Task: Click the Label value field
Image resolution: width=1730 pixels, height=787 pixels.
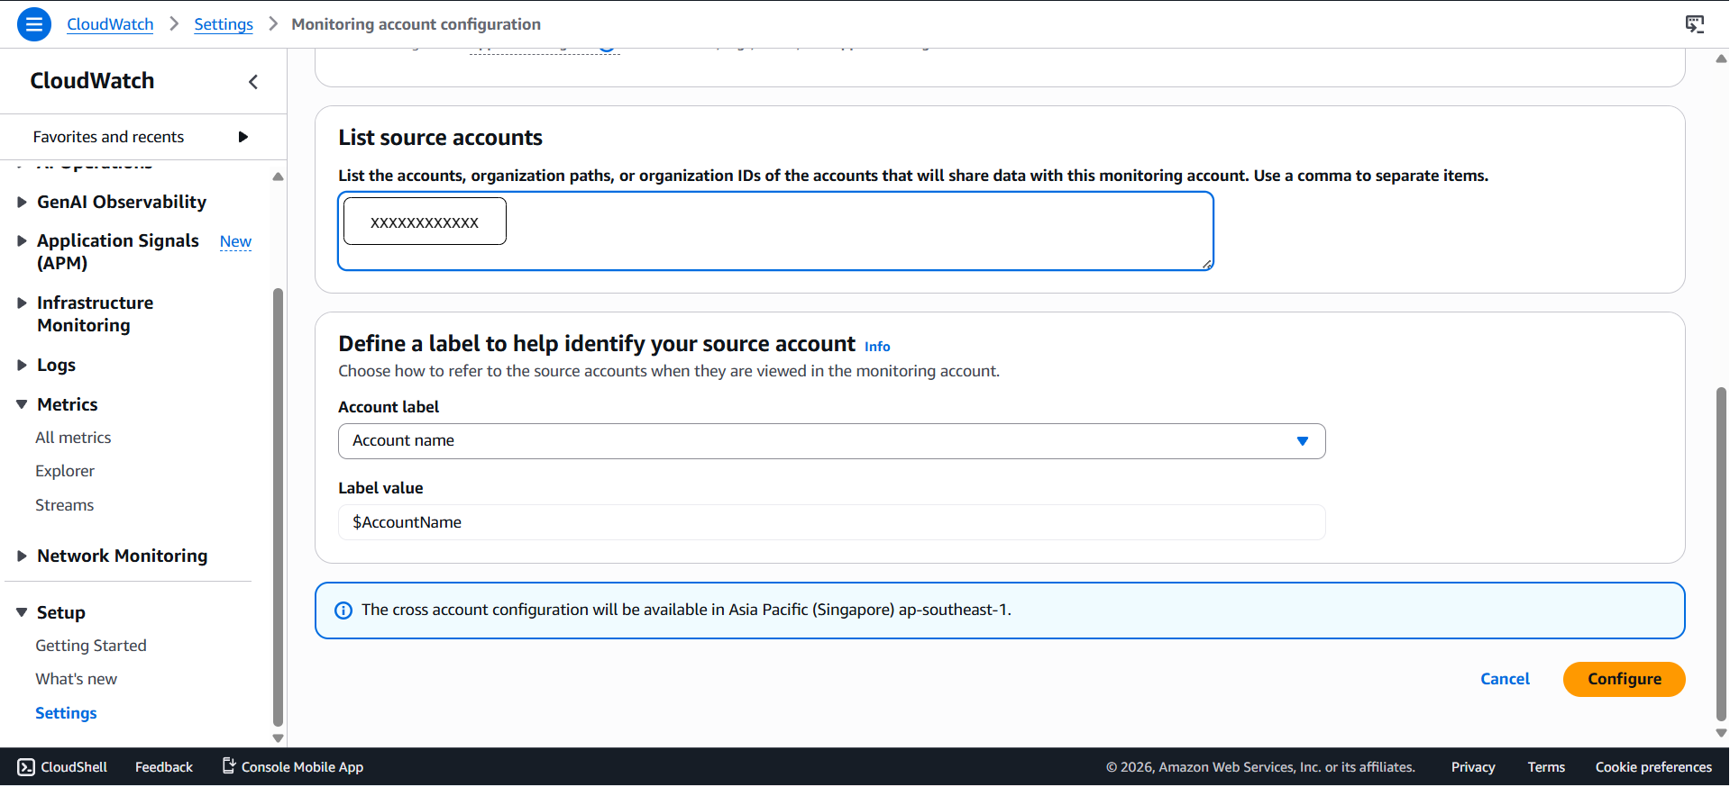Action: [831, 522]
